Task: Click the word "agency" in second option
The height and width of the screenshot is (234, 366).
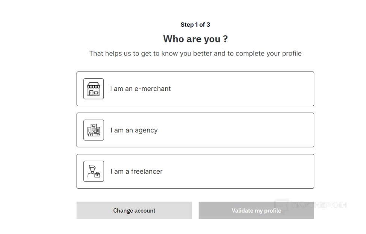Action: tap(146, 130)
